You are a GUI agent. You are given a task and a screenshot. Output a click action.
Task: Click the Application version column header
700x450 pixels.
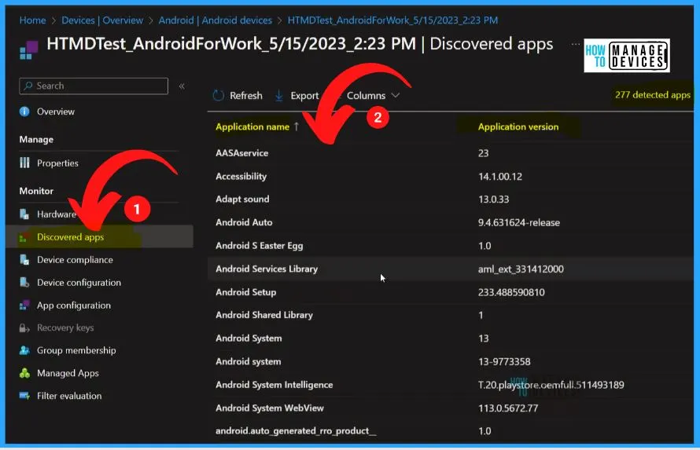point(518,126)
